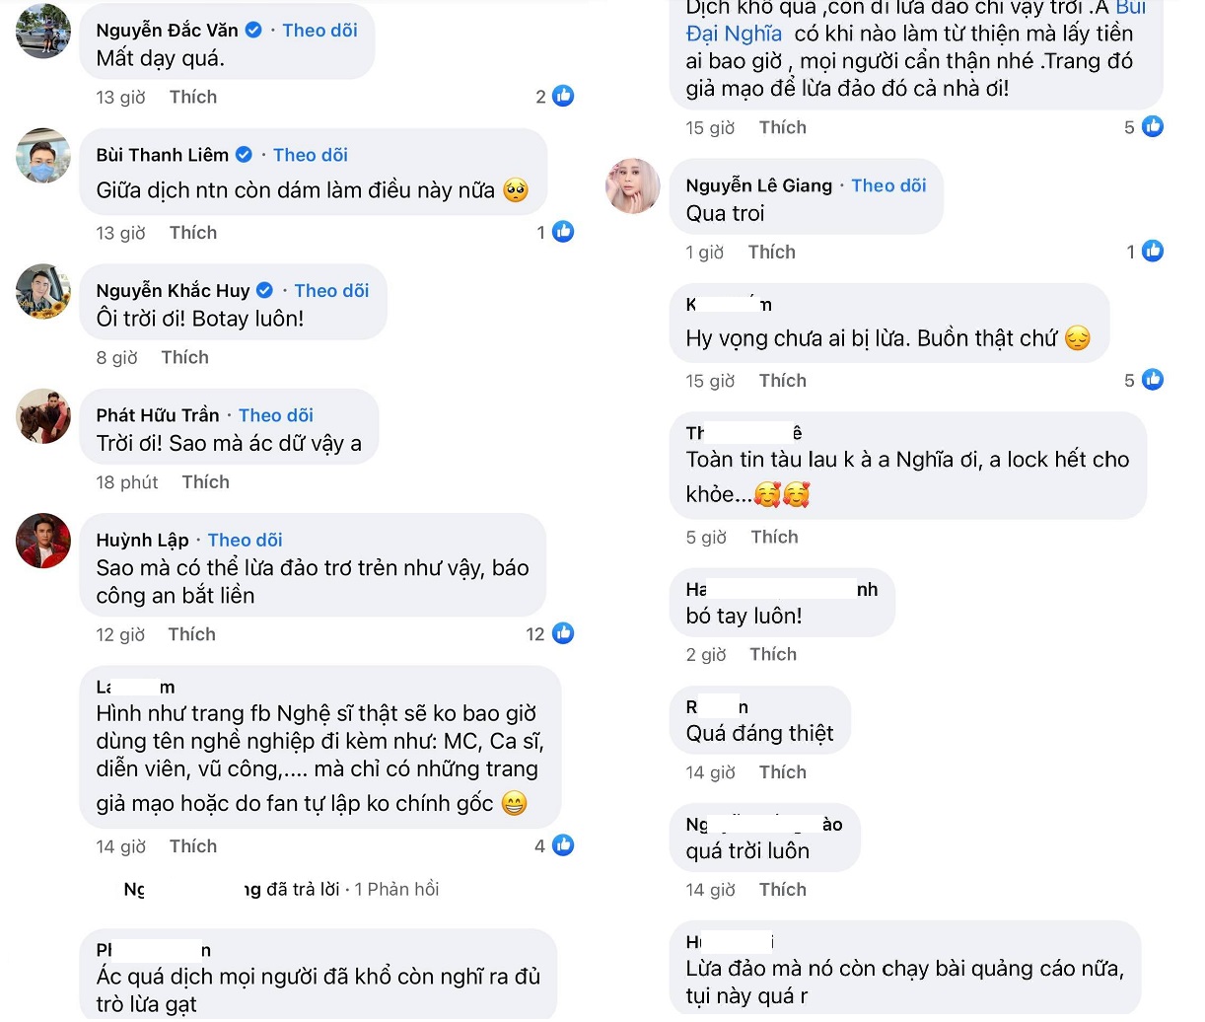
Task: Click like reaction icon beside 'Hy vọng chưa ai bị lừa'
Action: tap(1152, 380)
